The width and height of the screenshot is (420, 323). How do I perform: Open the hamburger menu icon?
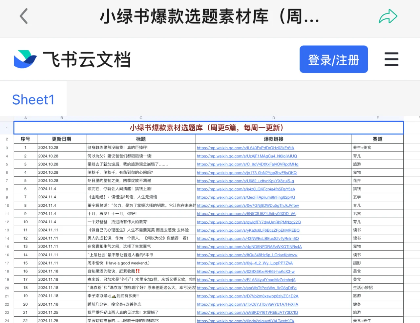(391, 59)
